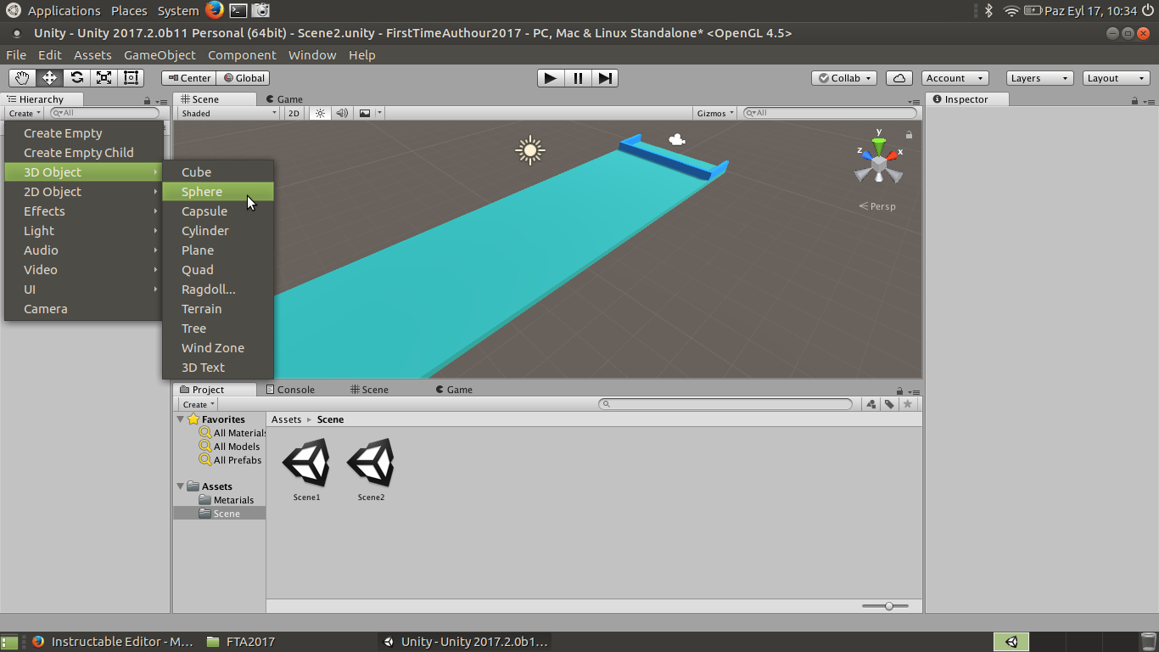This screenshot has height=652, width=1159.
Task: Click the Search by Type filter icon
Action: click(x=871, y=404)
